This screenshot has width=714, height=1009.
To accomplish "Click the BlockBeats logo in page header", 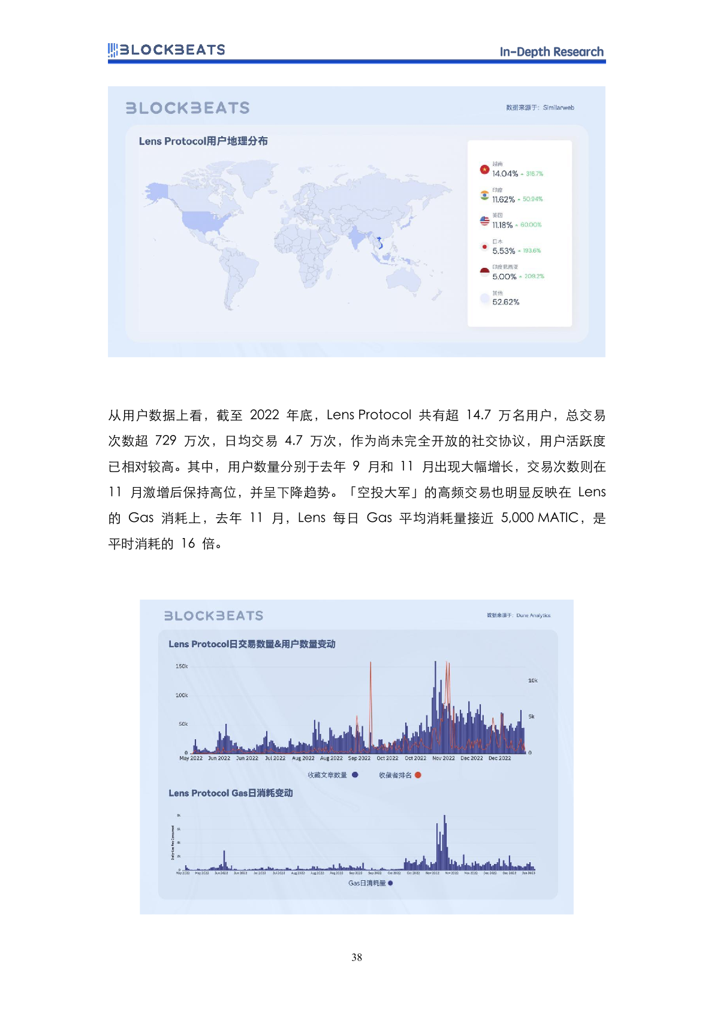I will pos(167,50).
